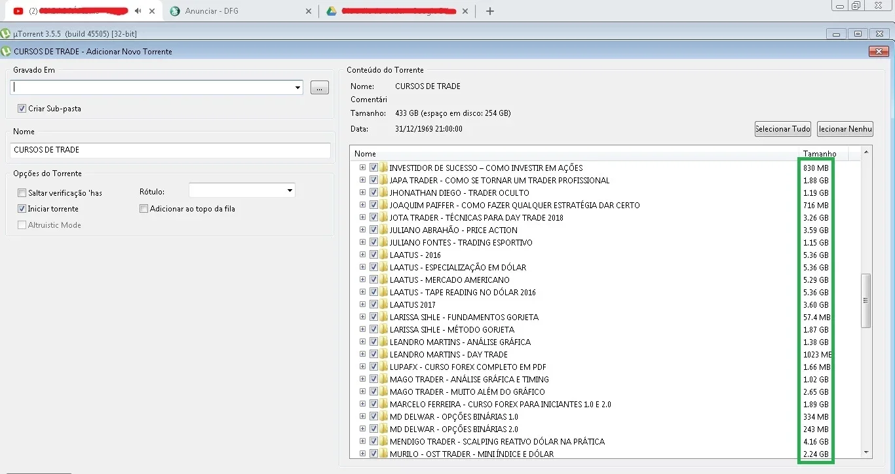
Task: Click the folder icon of MD DELWAR 2.0
Action: [383, 429]
